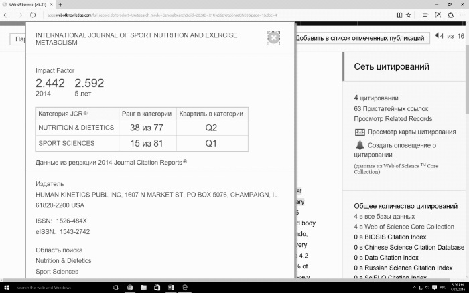
Task: Click 'Просмотр карты цитирования' link
Action: click(x=411, y=132)
